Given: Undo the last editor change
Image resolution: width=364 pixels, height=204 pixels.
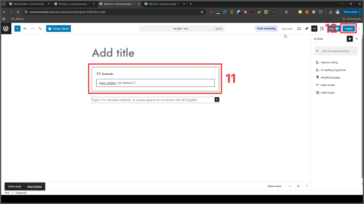Looking at the screenshot, I should coord(25,29).
